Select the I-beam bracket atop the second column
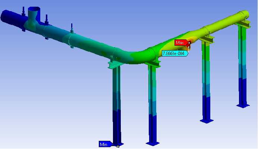Screen dimensions: 258x149 pyautogui.click(x=154, y=64)
